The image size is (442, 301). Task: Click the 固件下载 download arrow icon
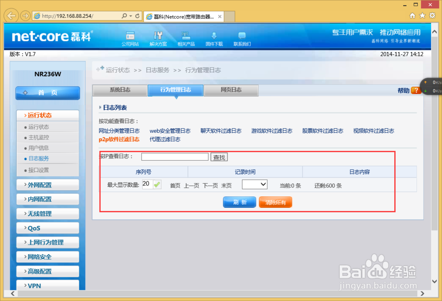click(214, 36)
